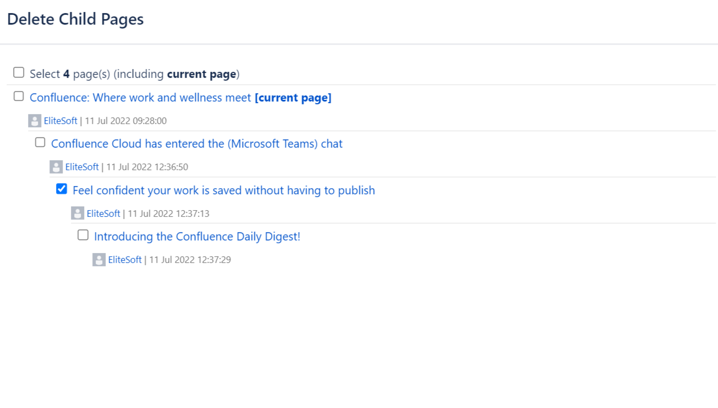Click the avatar icon under the current page title
This screenshot has height=408, width=718.
coord(35,121)
